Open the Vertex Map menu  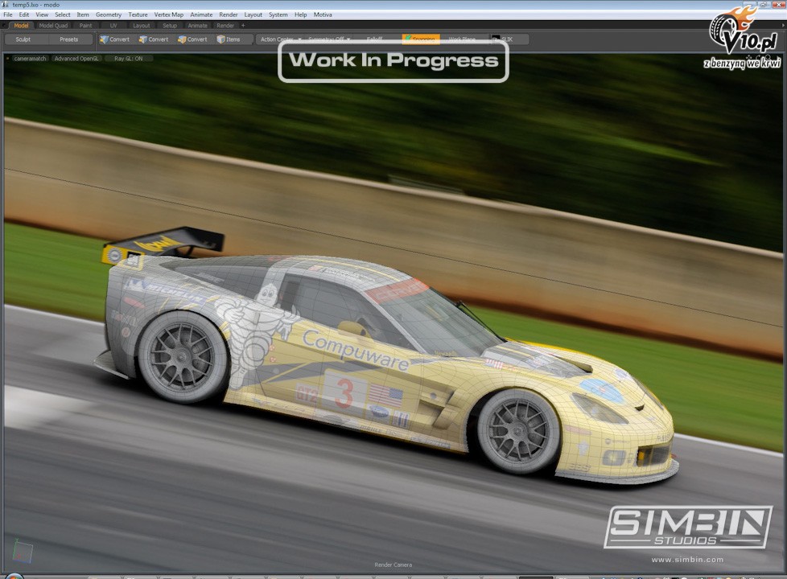click(x=169, y=14)
